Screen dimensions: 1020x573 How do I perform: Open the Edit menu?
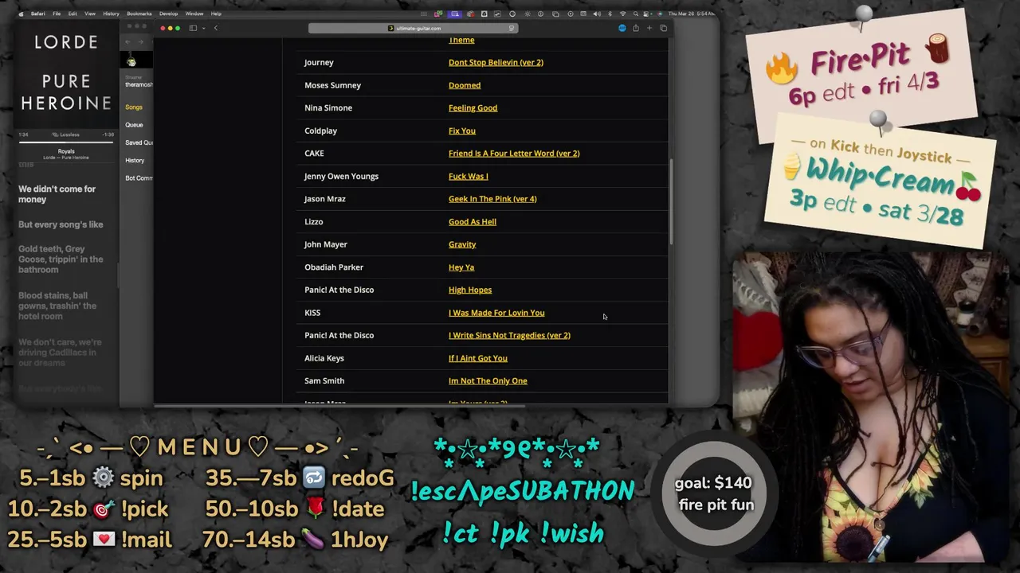click(73, 14)
